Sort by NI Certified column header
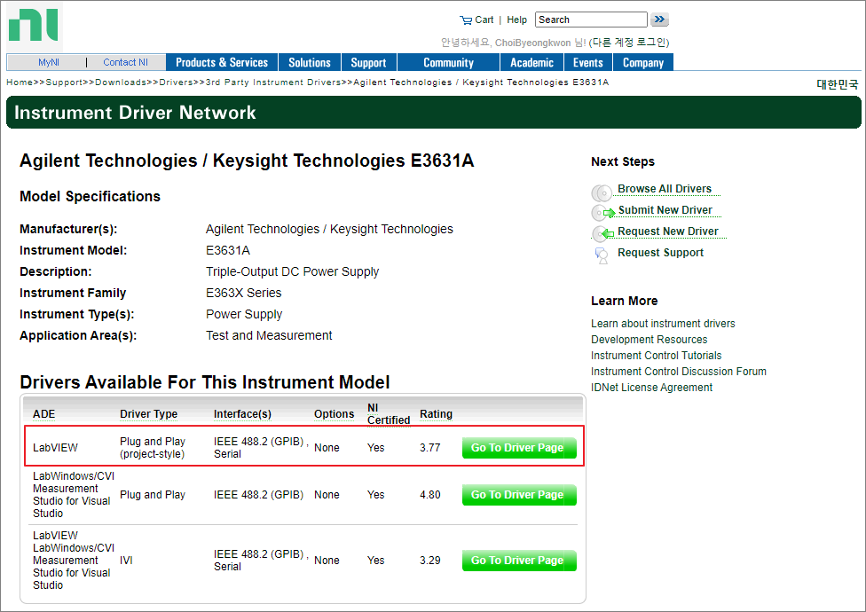This screenshot has width=866, height=612. tap(389, 414)
